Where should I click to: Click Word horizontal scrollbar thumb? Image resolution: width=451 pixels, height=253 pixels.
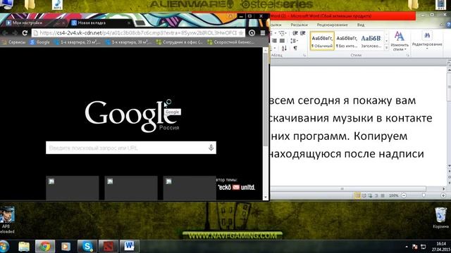(348, 189)
